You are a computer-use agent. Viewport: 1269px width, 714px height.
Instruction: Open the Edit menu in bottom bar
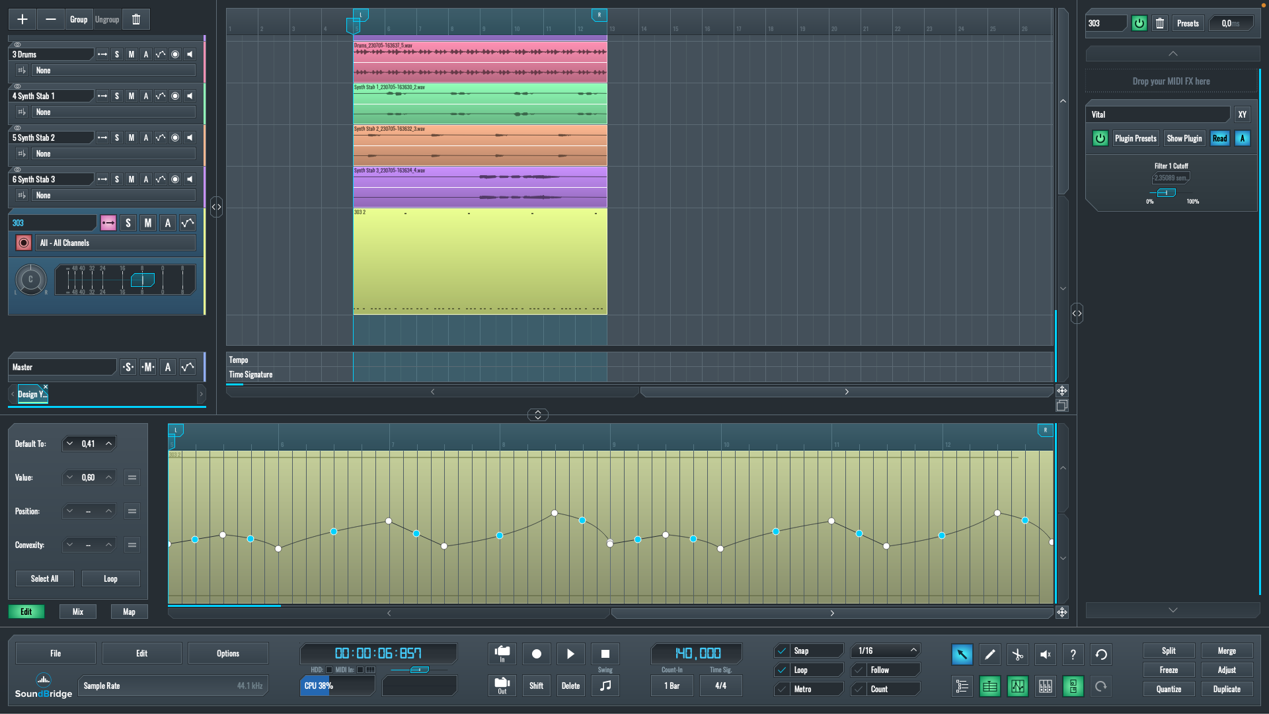pyautogui.click(x=141, y=653)
